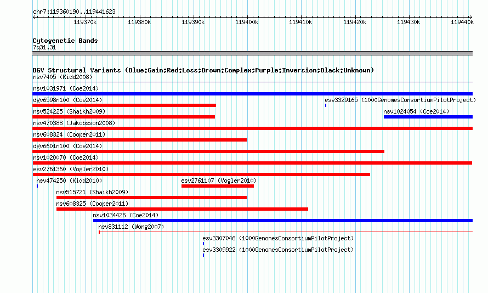Click the nsv470388 red loss bar

tap(252, 128)
